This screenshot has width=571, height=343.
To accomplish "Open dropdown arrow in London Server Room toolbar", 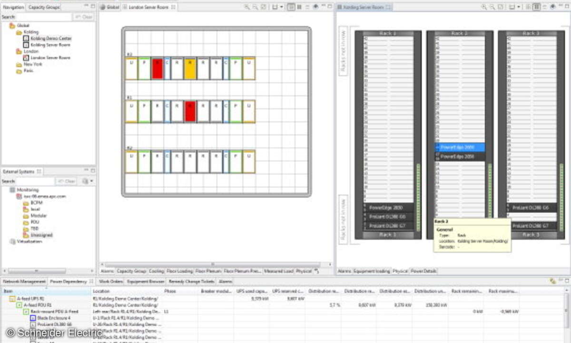I will [x=282, y=7].
